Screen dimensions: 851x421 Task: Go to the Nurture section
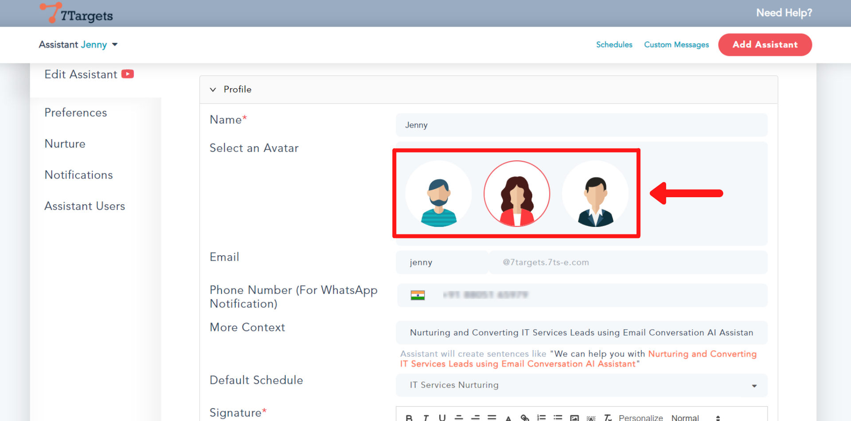tap(65, 144)
